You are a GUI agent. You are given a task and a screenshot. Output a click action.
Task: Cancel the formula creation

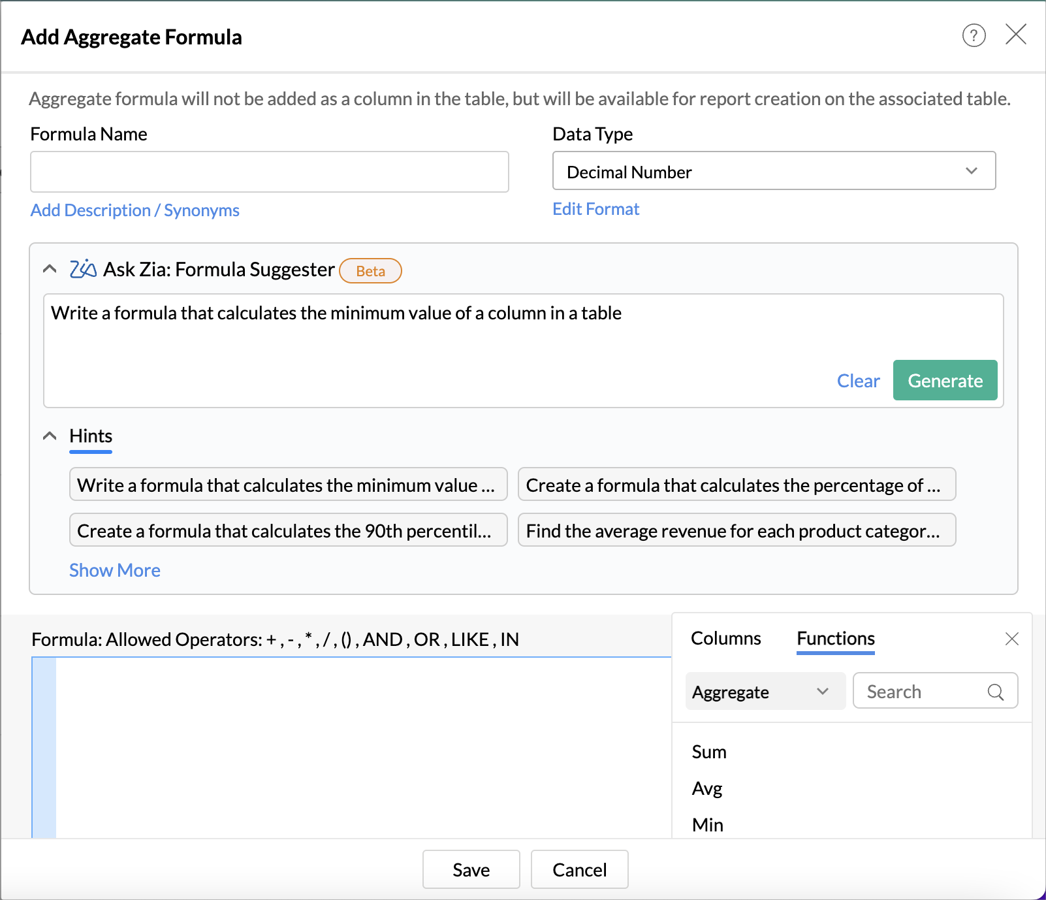578,869
